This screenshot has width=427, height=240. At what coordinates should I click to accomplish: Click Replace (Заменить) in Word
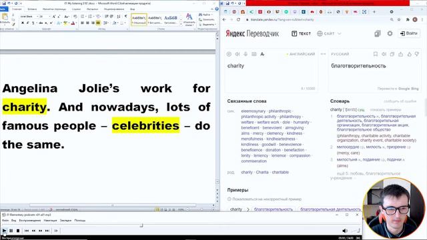206,19
